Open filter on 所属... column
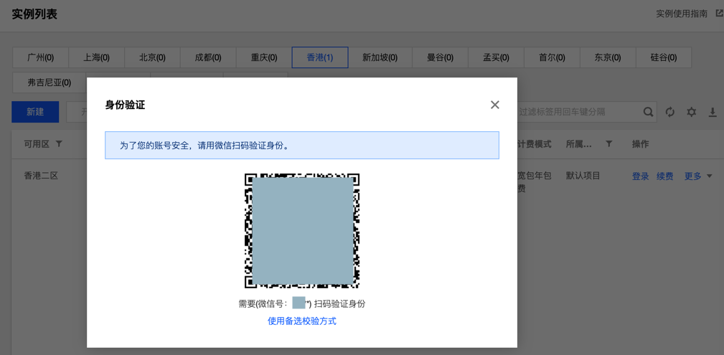This screenshot has height=355, width=724. click(x=609, y=144)
